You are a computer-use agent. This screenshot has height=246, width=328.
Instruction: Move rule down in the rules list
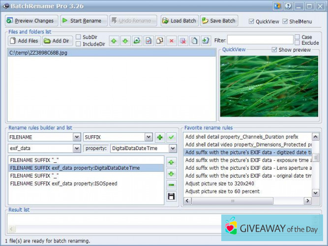pos(171,174)
